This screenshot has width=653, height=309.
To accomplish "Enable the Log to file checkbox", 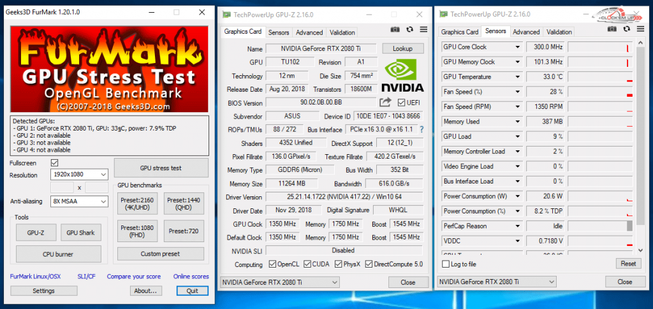I will tap(446, 264).
